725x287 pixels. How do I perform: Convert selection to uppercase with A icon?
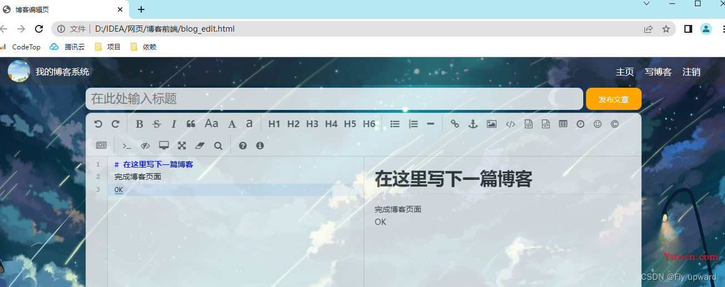tap(232, 124)
